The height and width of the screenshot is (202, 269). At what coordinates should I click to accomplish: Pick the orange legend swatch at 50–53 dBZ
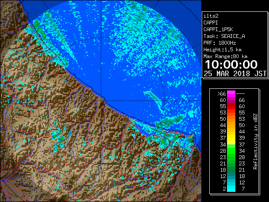pos(231,119)
